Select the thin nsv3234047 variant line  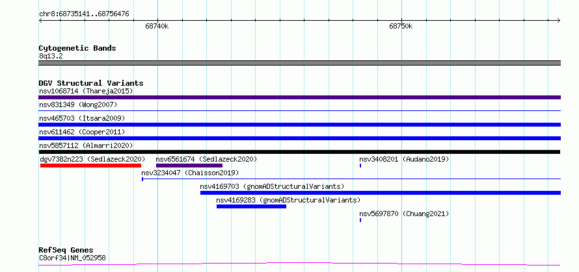(351, 179)
